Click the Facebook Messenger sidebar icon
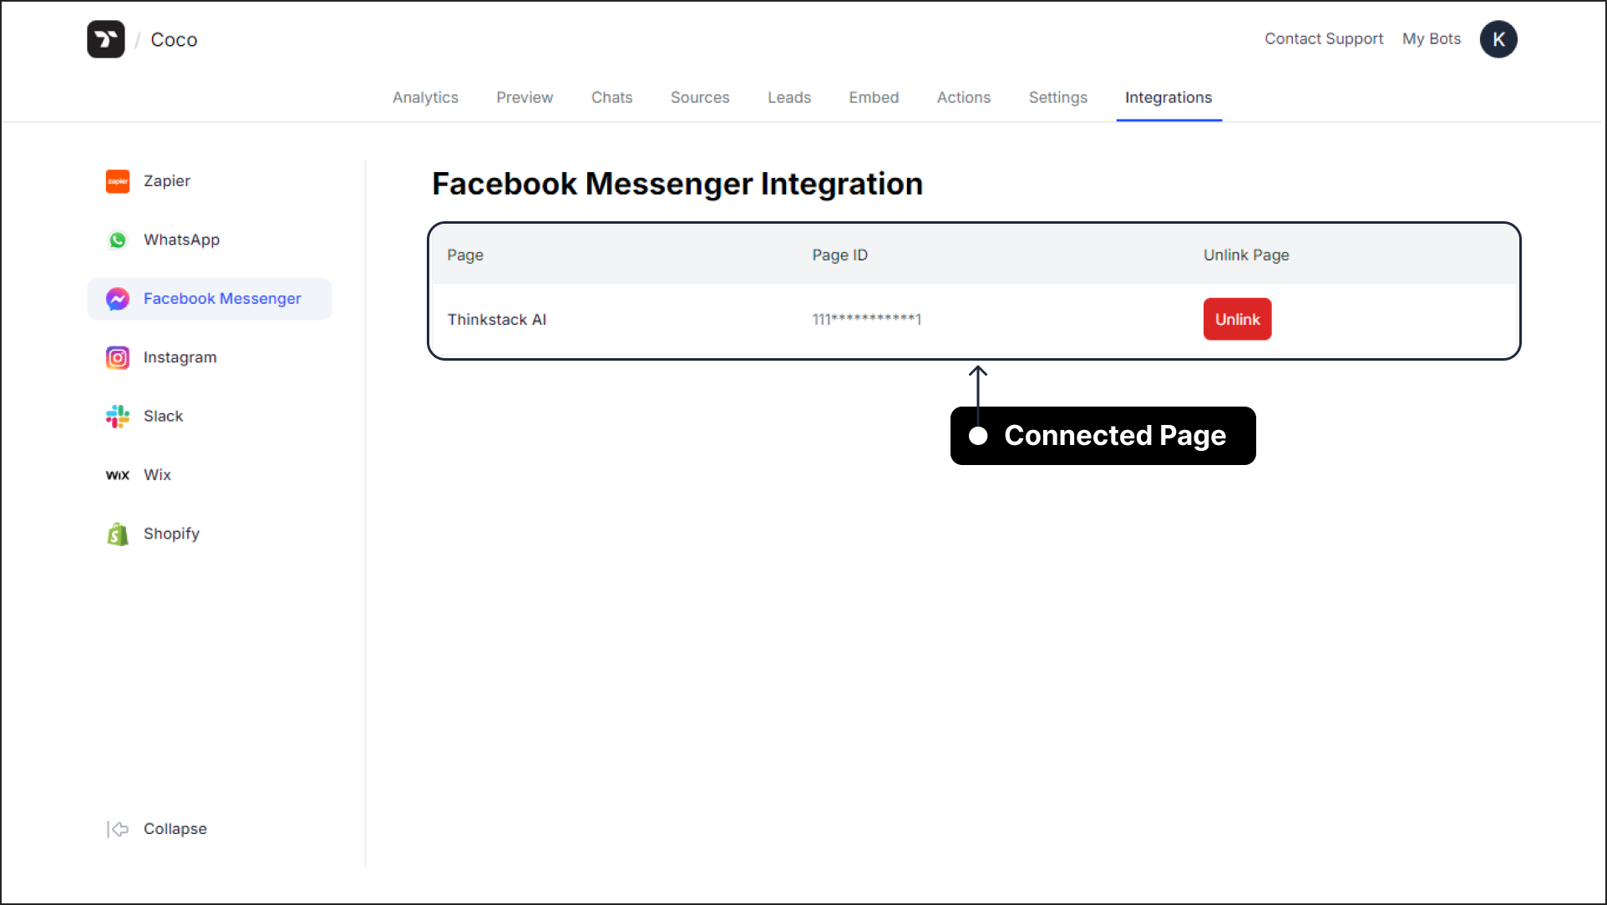This screenshot has height=905, width=1607. (116, 298)
